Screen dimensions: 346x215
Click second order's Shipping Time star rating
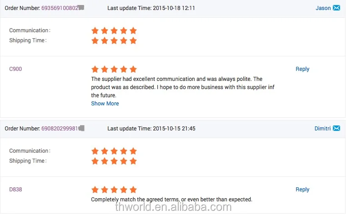[114, 161]
